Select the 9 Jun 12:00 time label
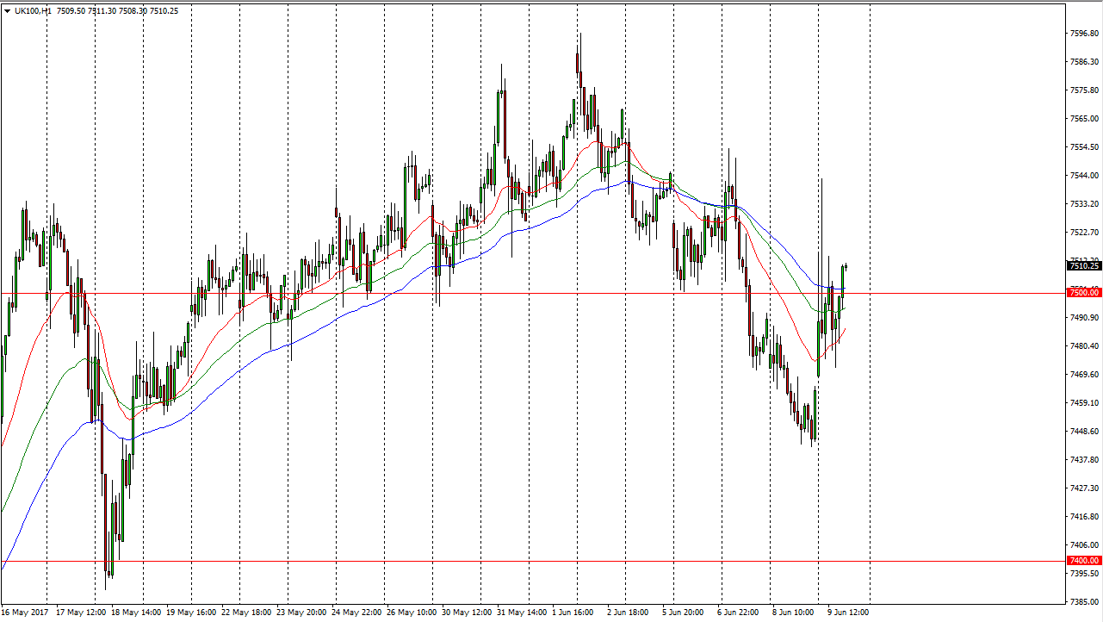 click(x=848, y=613)
